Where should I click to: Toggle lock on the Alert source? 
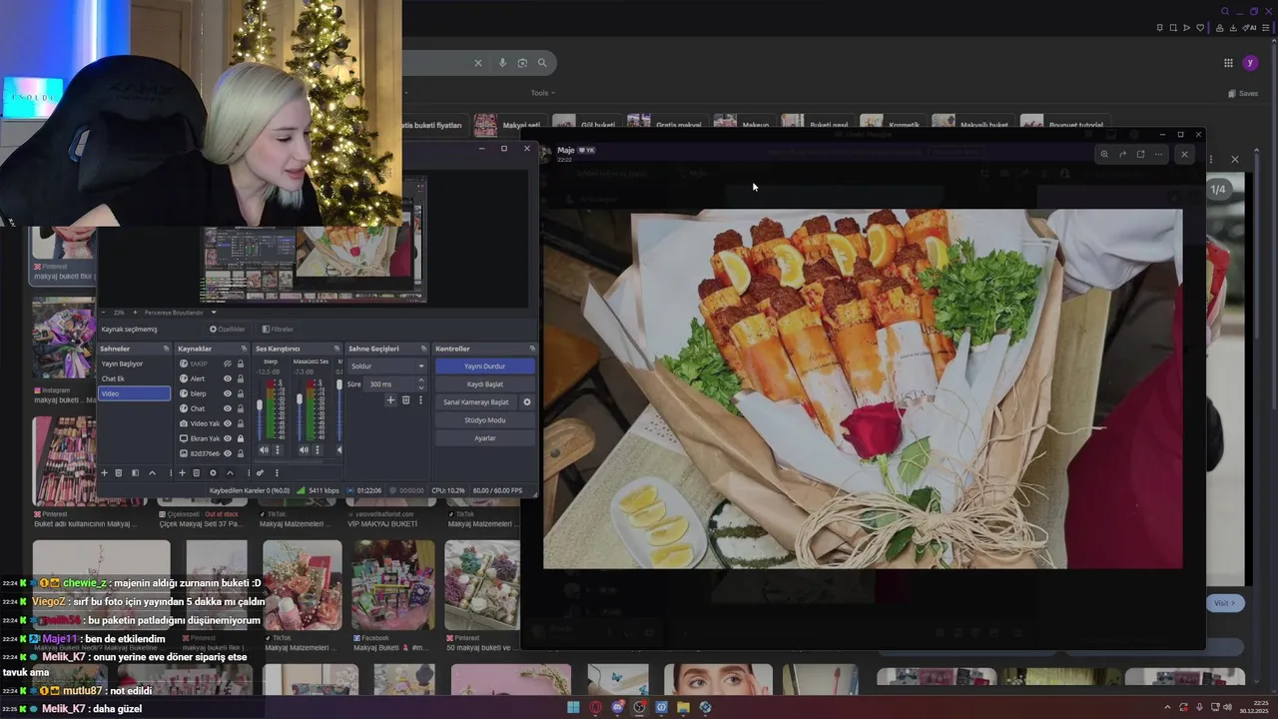241,378
